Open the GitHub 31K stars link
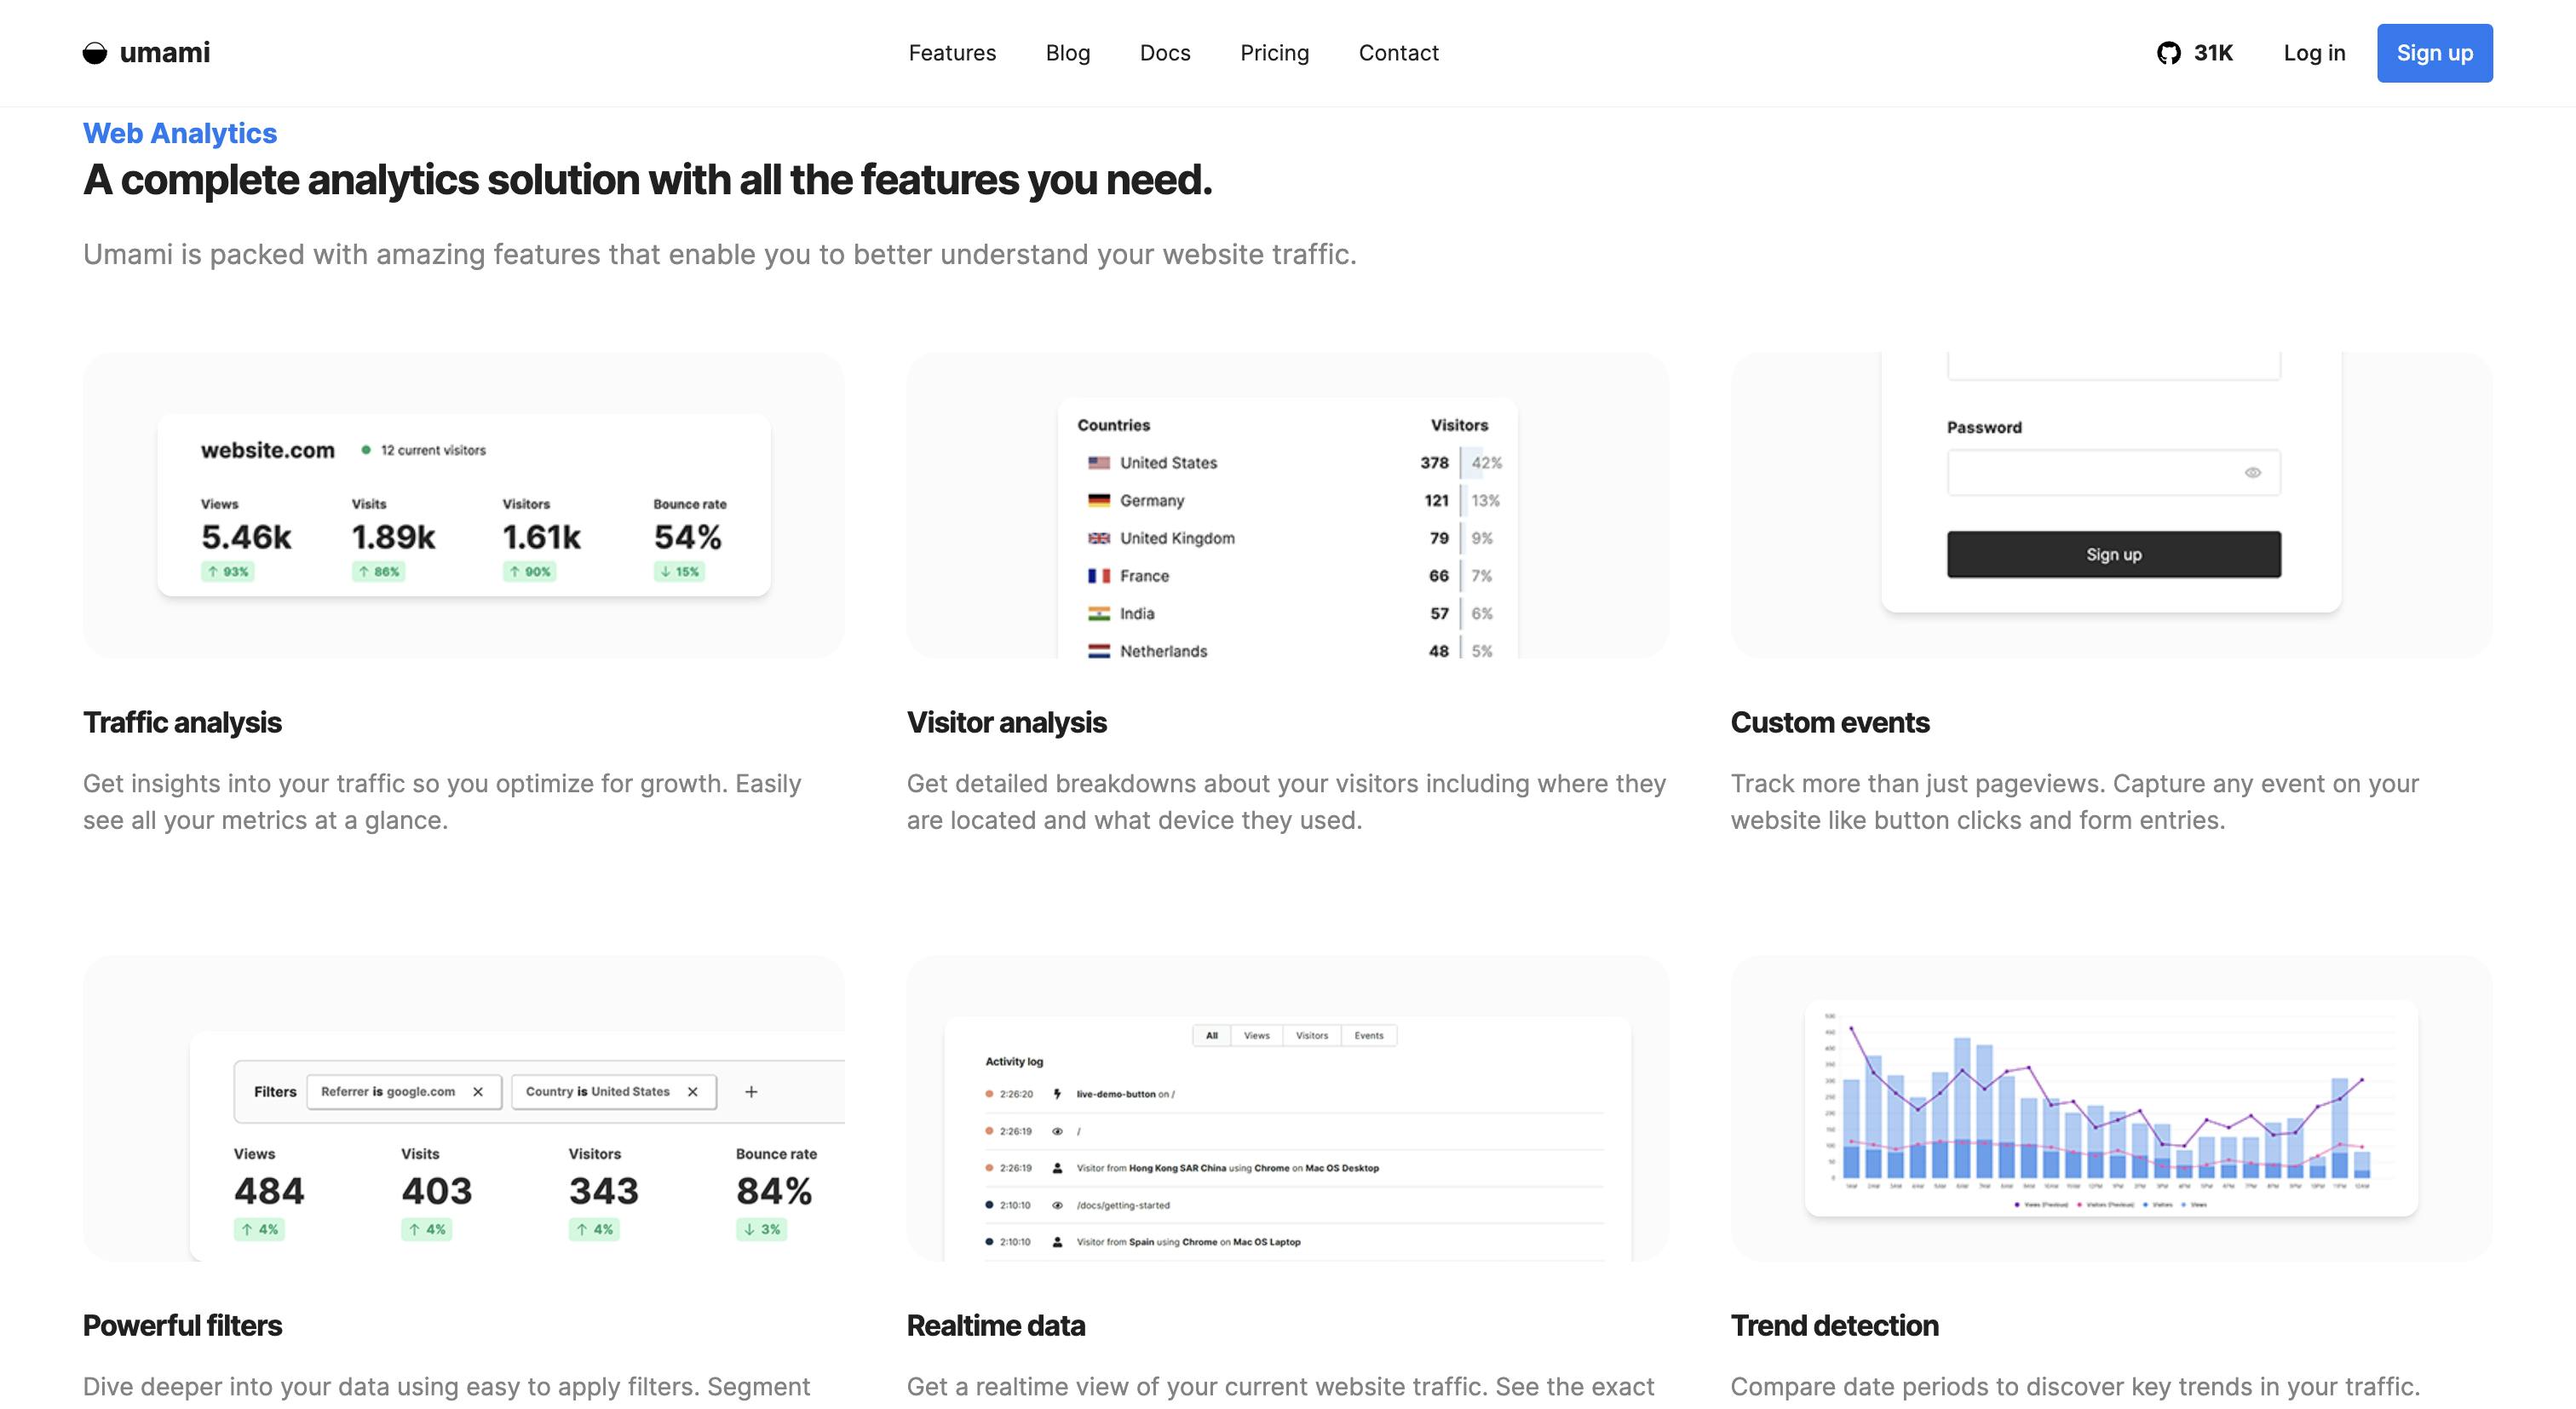This screenshot has height=1409, width=2576. pyautogui.click(x=2195, y=53)
